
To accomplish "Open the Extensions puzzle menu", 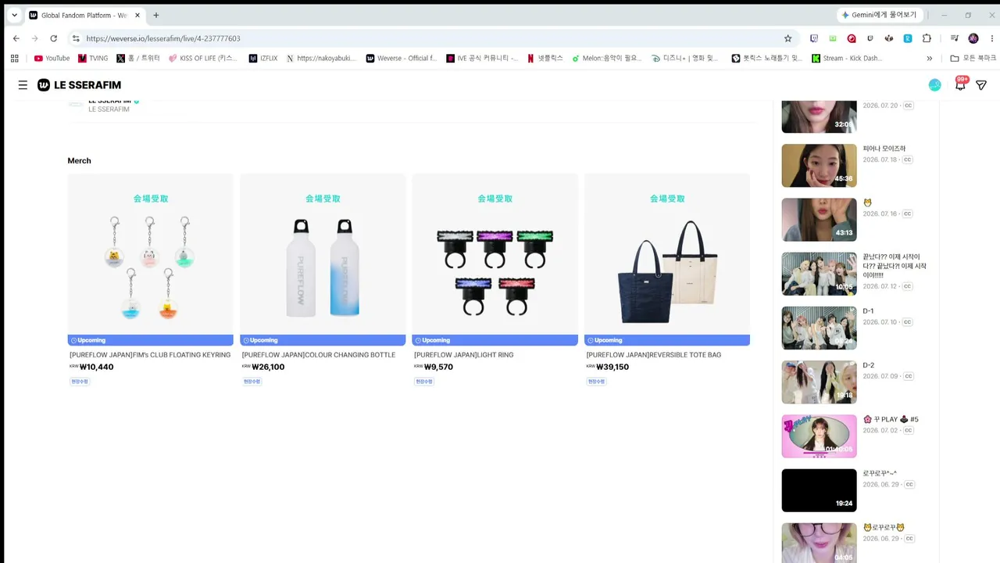I will pyautogui.click(x=927, y=38).
